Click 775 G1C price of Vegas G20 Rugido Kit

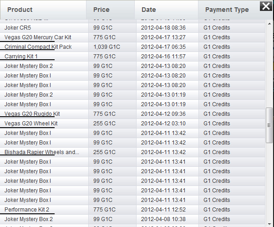pos(104,114)
